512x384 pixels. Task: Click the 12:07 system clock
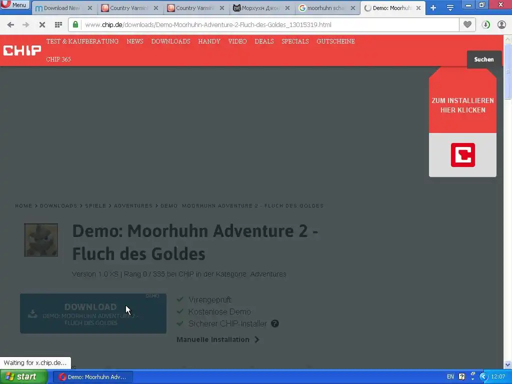498,377
